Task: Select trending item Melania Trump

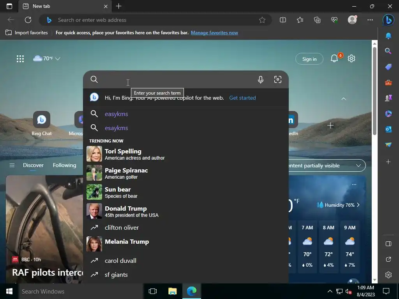Action: tap(186, 244)
